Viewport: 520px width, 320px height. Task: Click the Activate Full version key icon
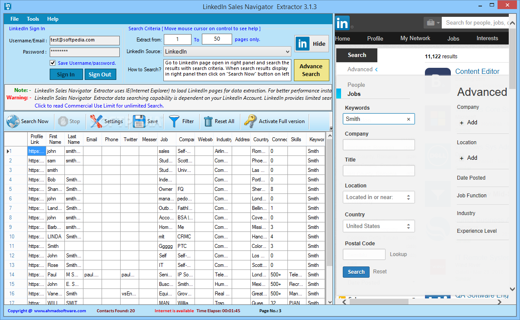click(x=250, y=121)
